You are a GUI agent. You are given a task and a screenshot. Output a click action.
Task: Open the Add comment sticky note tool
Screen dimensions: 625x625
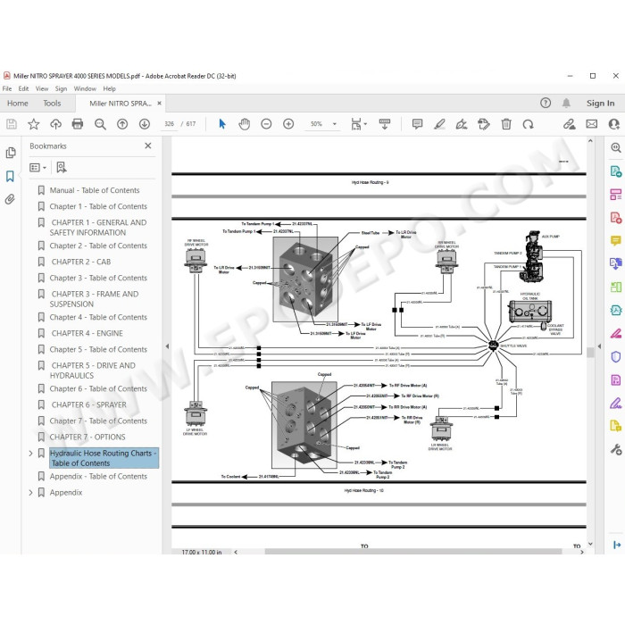[417, 124]
